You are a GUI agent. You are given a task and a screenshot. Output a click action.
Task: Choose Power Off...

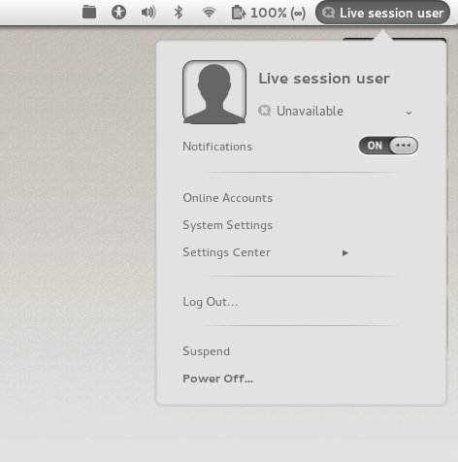[217, 379]
